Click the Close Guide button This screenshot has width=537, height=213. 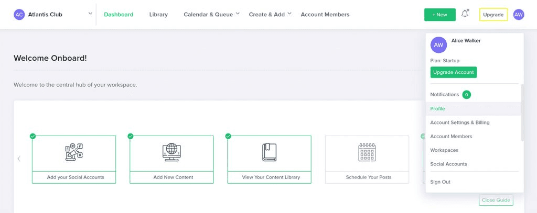496,200
